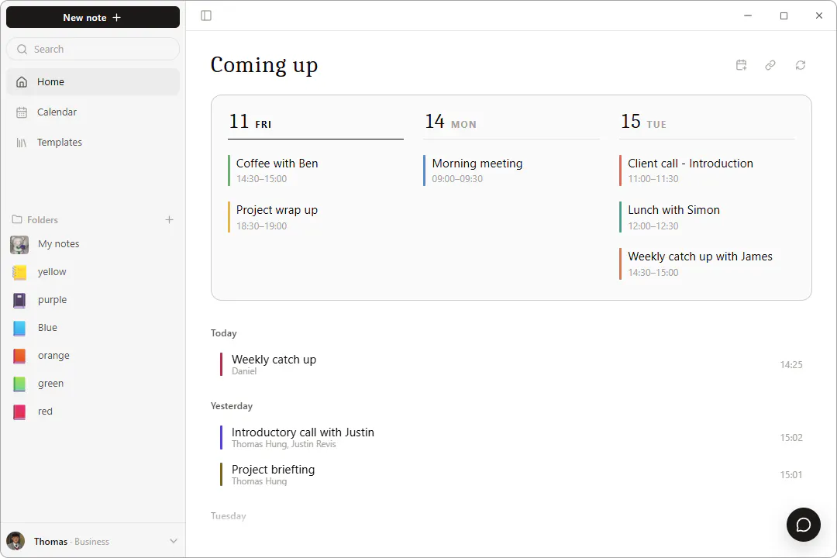Click the plus icon beside Folders
The image size is (837, 558).
(x=169, y=219)
